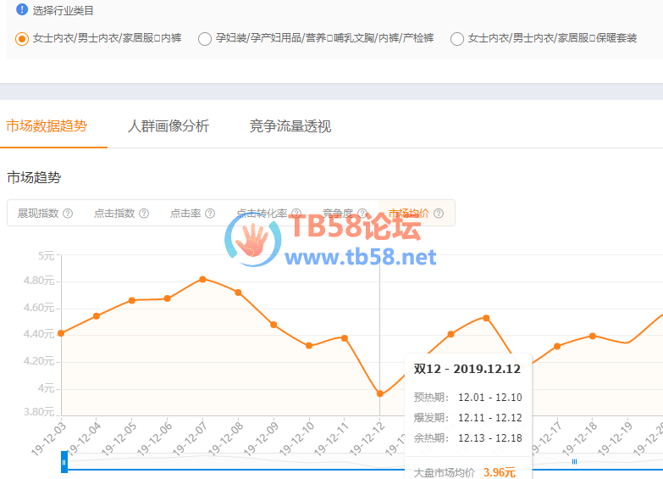Screen dimensions: 663x479
Task: Click the help icon next to 展现指数
Action: (68, 214)
